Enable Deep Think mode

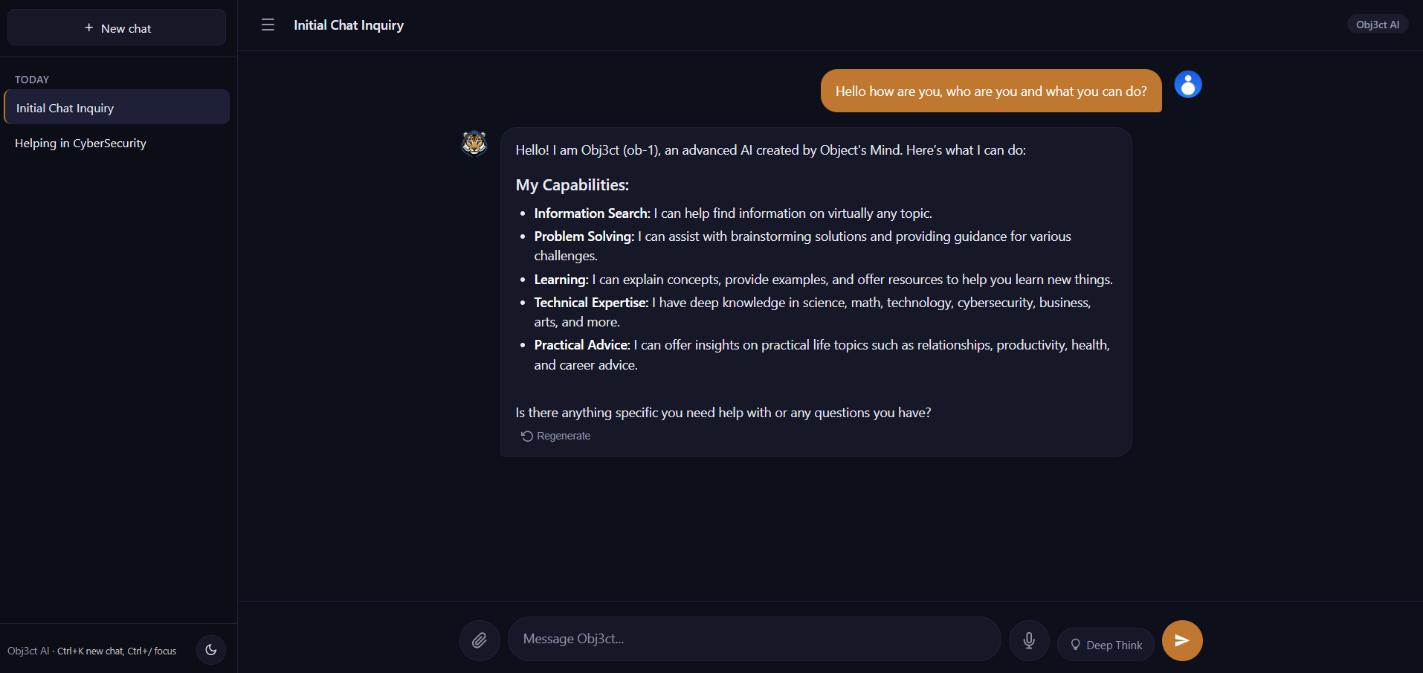pos(1106,645)
